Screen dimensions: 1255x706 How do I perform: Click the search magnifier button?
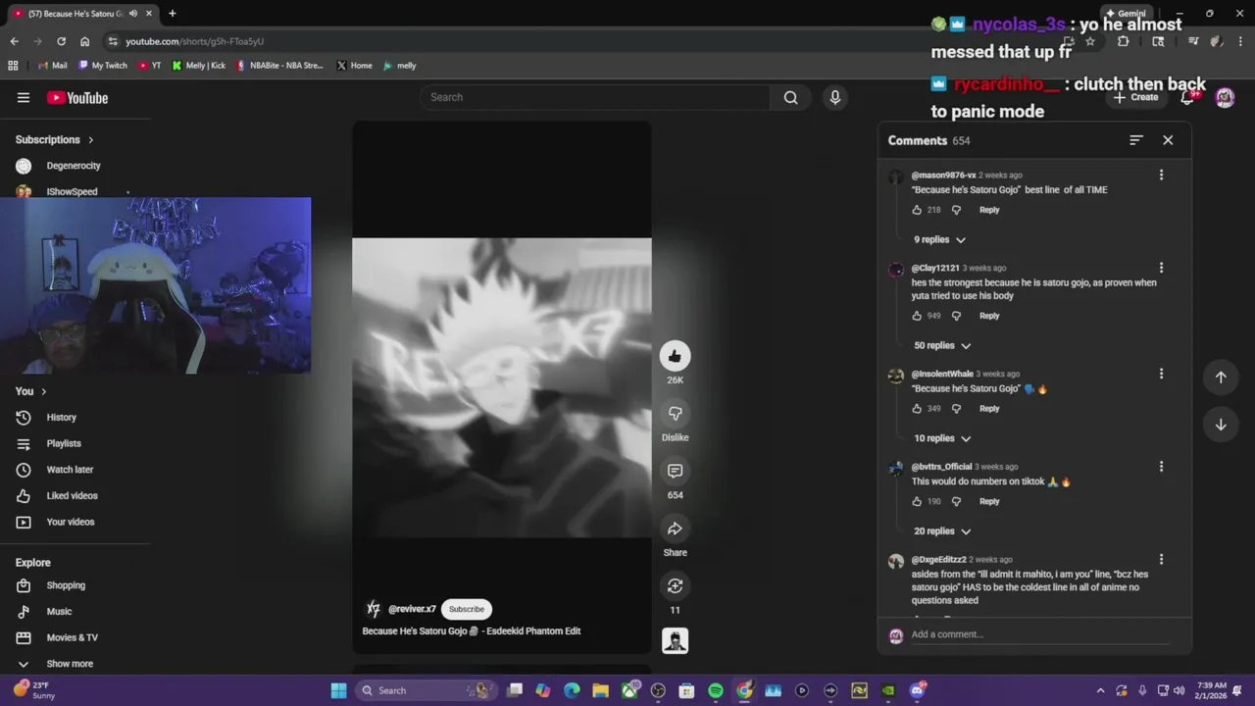tap(790, 97)
